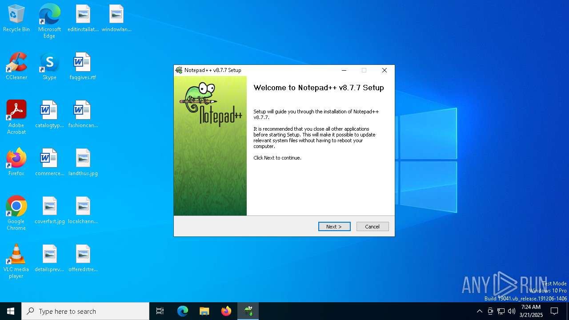
Task: Open Edge from the taskbar
Action: click(183, 311)
